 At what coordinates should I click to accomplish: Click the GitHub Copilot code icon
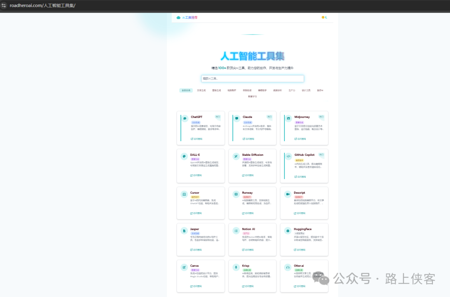coord(288,156)
